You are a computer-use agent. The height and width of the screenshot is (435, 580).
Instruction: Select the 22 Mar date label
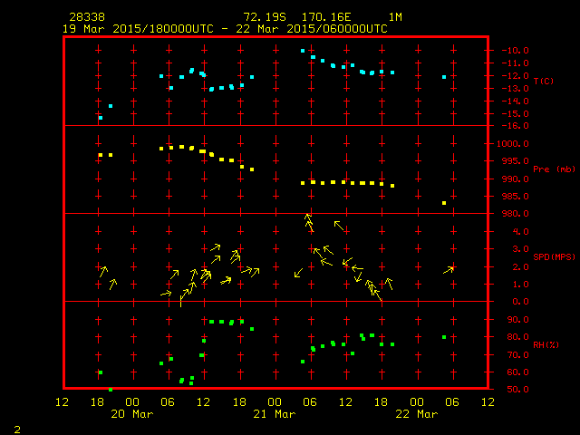pyautogui.click(x=416, y=414)
